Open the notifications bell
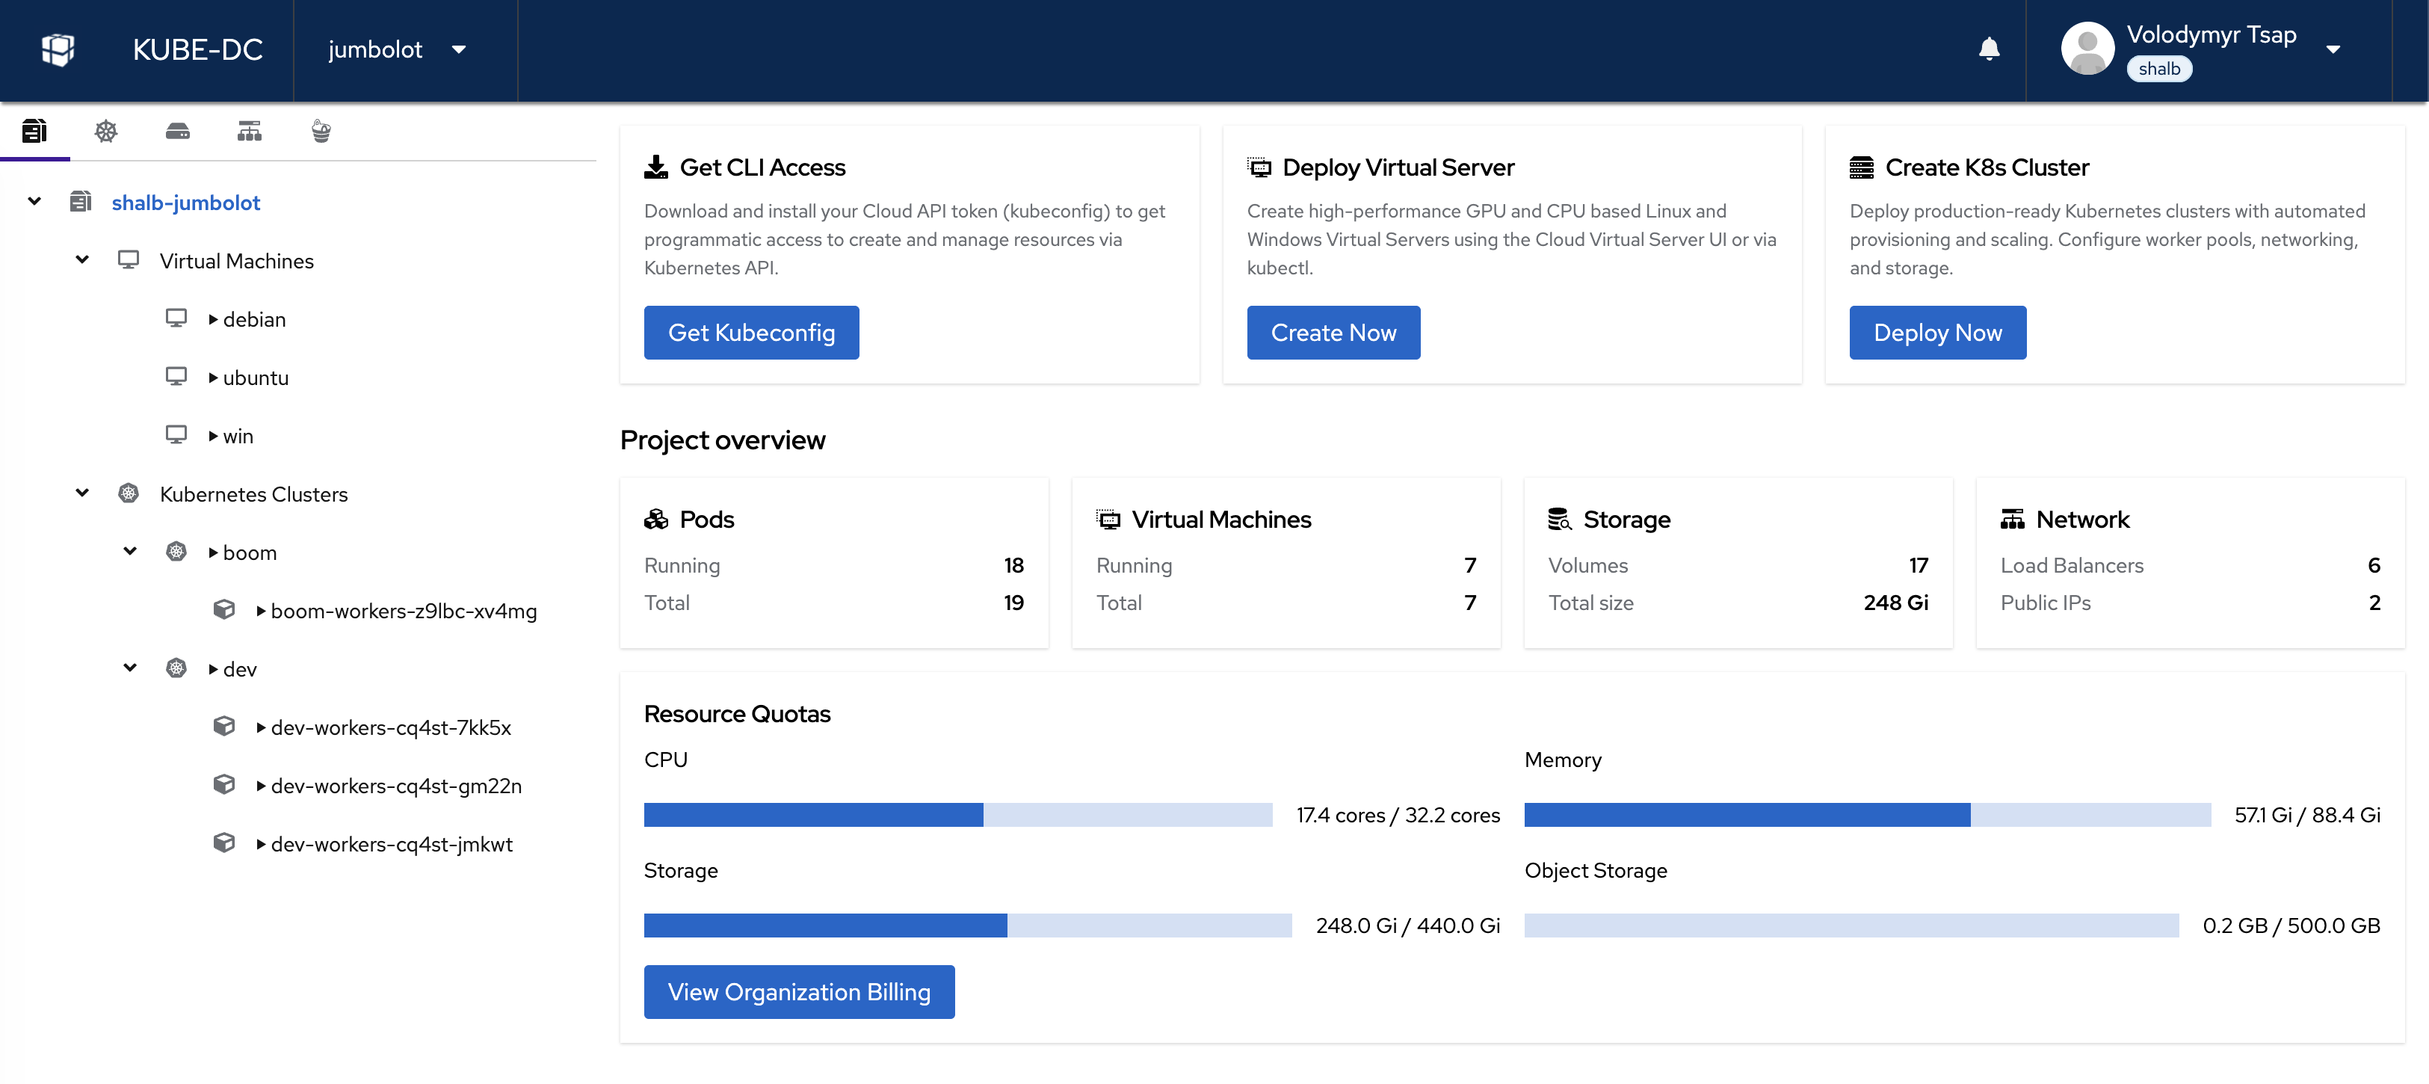 pyautogui.click(x=1989, y=49)
